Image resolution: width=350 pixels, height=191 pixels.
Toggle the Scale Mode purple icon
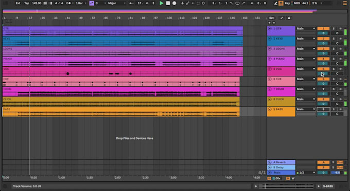[x=92, y=3]
